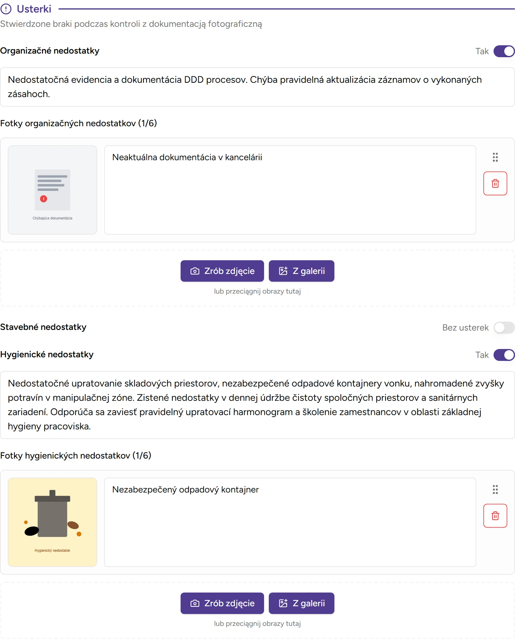This screenshot has height=639, width=515.
Task: Open the Chýbajúca dokumentácia thumbnail
Action: pos(52,190)
